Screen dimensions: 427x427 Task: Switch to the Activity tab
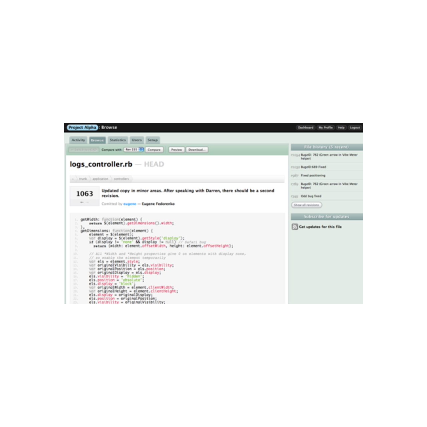click(78, 140)
